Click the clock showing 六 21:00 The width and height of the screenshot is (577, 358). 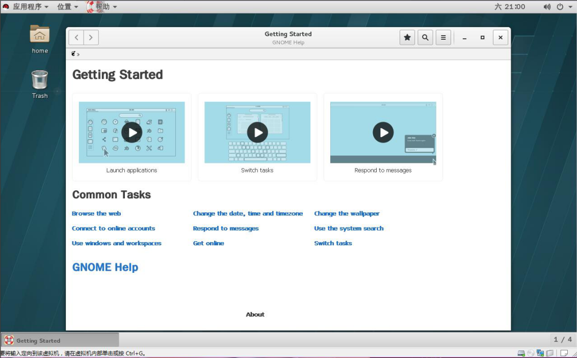click(x=510, y=7)
